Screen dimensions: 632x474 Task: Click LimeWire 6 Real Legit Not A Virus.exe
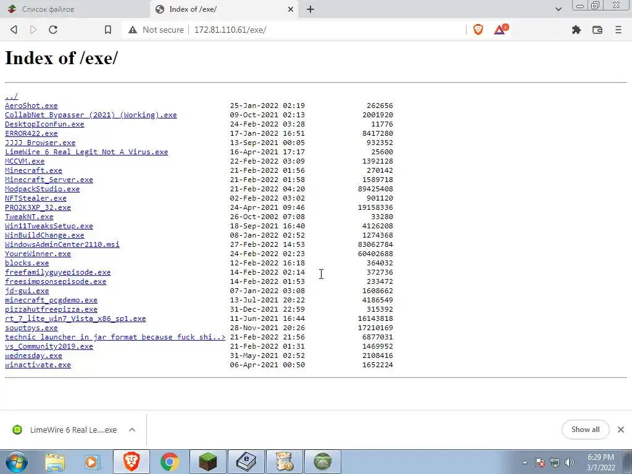click(86, 152)
